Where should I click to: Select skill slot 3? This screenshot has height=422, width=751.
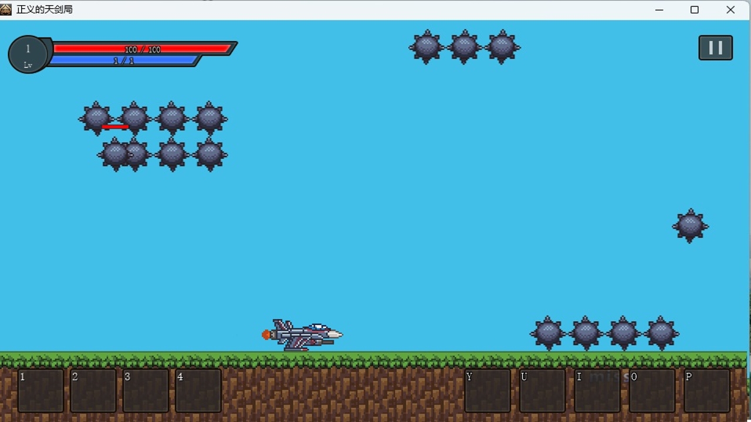point(146,390)
